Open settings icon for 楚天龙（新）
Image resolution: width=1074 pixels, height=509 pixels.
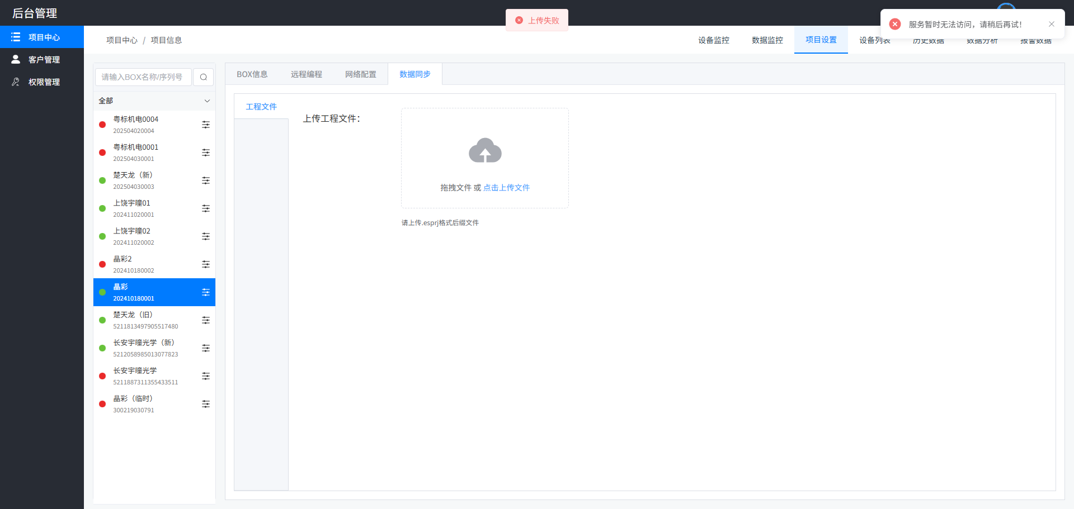pos(206,180)
